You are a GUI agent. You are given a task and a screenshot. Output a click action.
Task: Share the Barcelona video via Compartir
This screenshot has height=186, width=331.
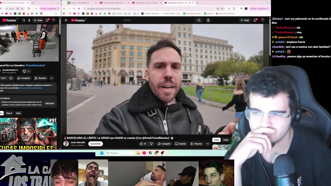[x=164, y=144]
